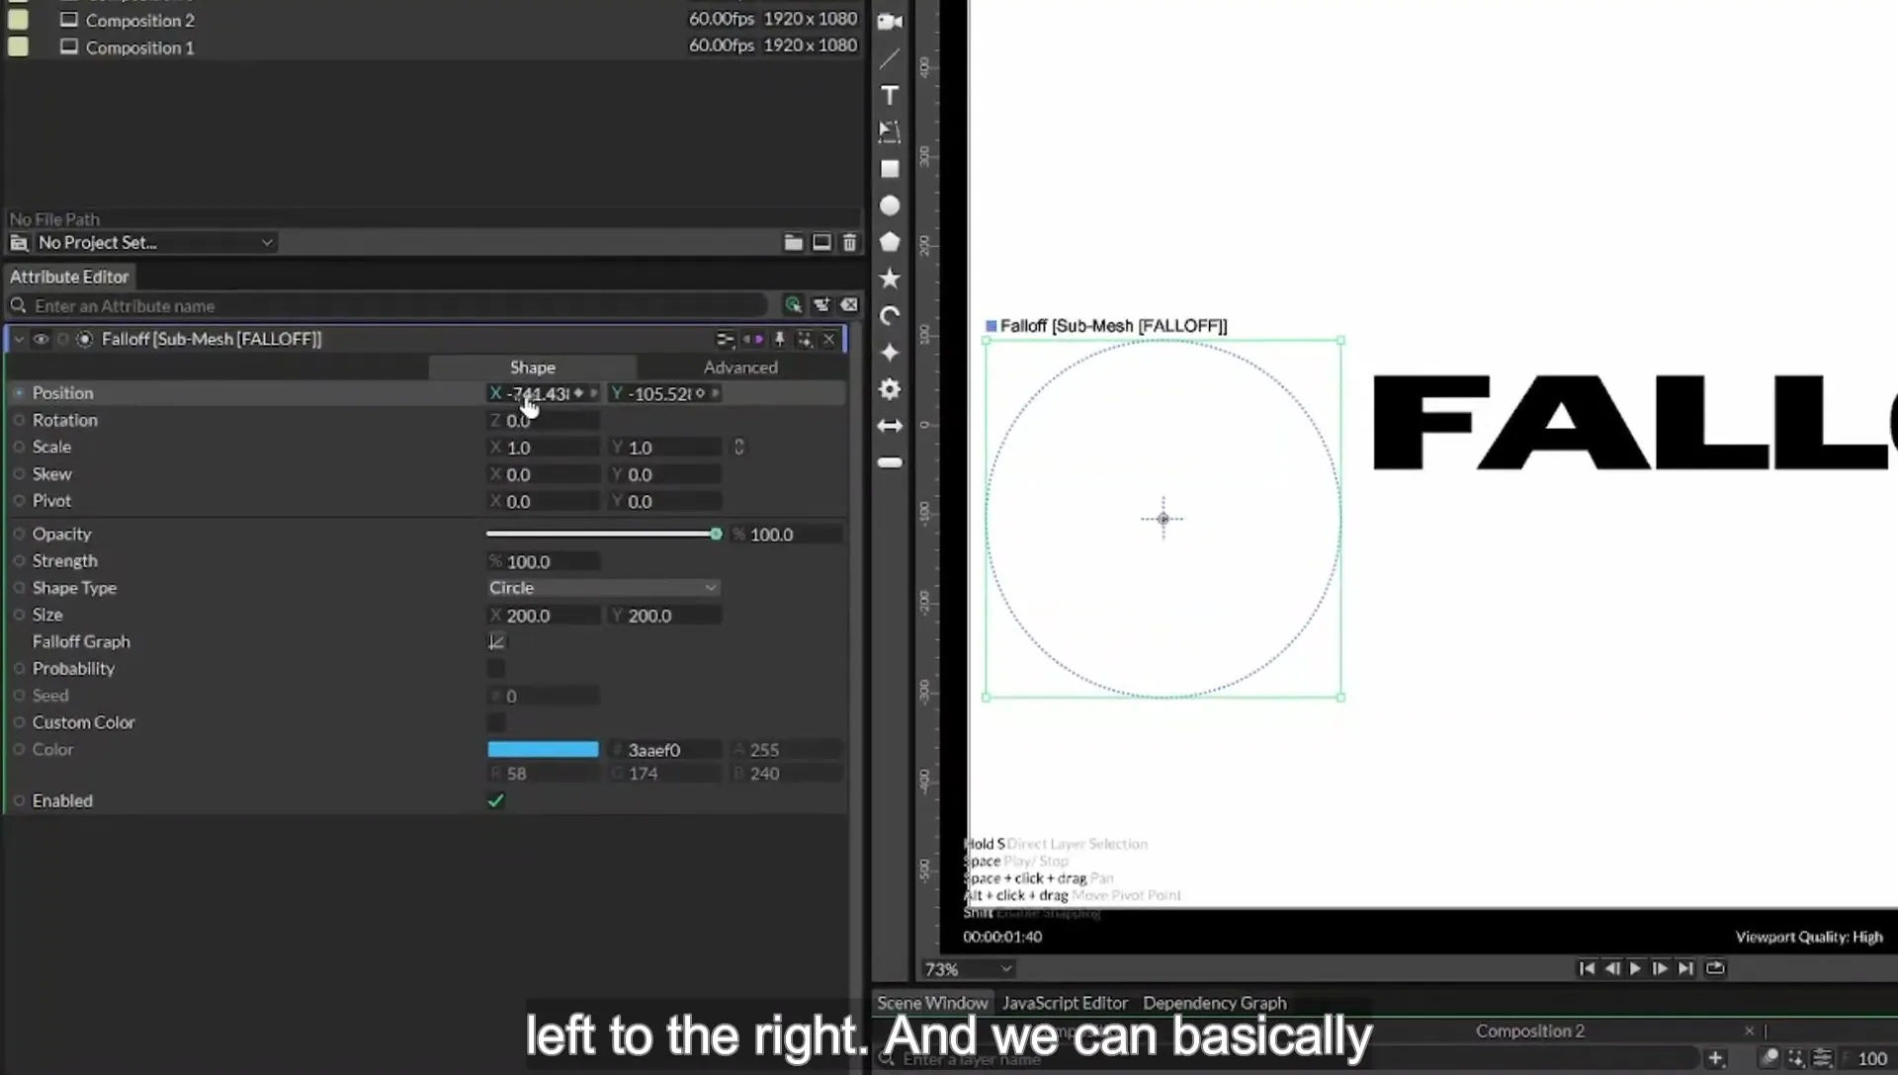
Task: Clear the attribute search filter
Action: 849,305
